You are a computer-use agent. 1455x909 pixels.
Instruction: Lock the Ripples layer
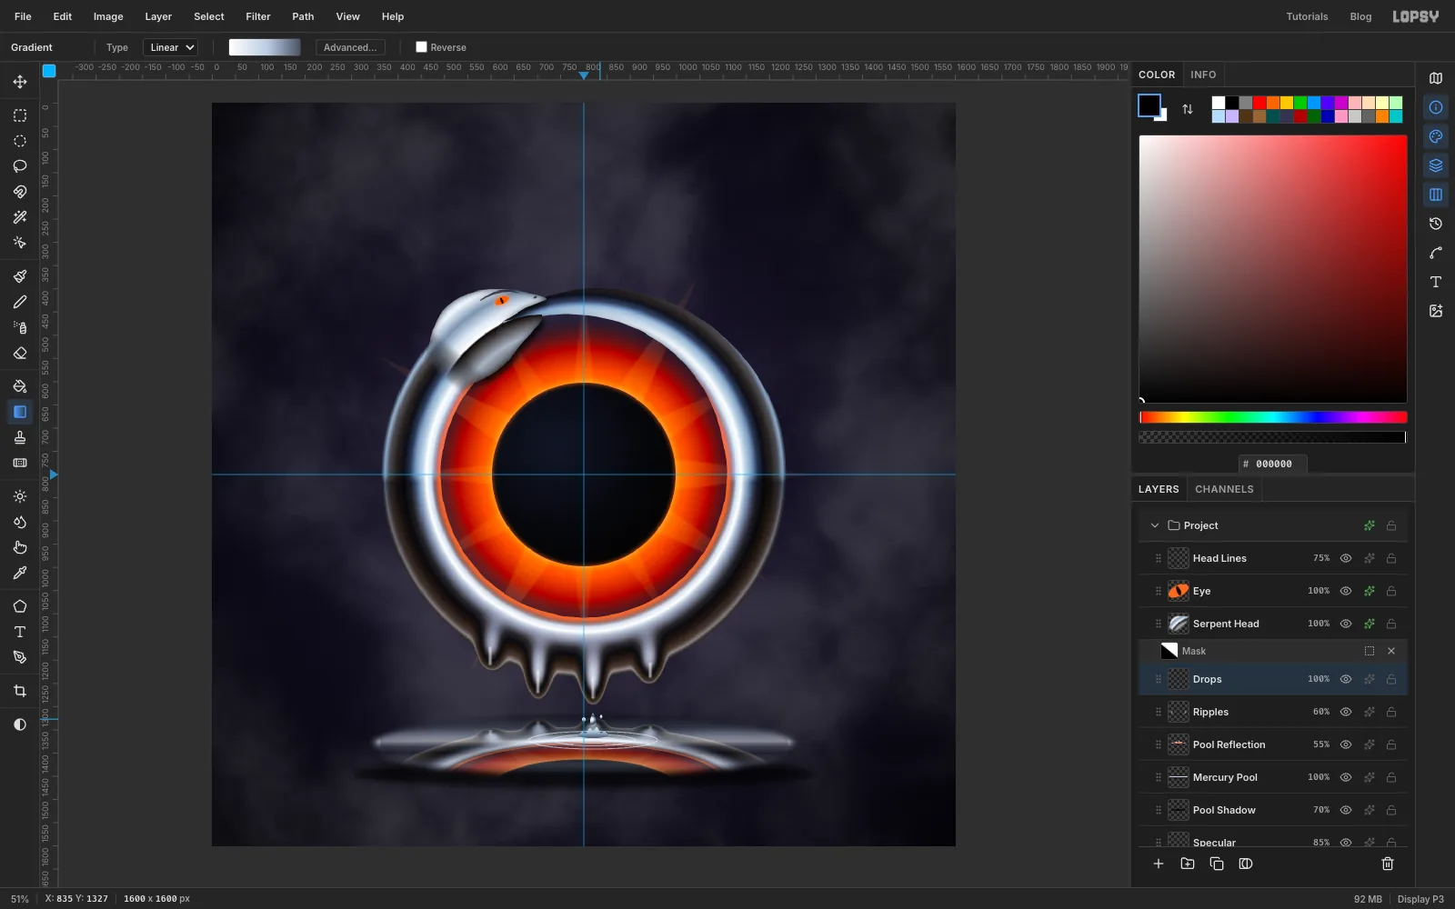(1391, 712)
